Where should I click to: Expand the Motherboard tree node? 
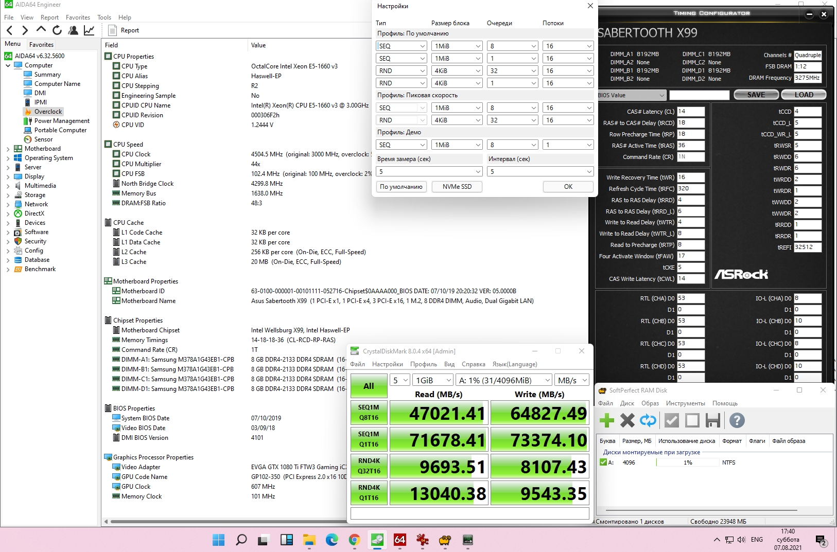8,149
